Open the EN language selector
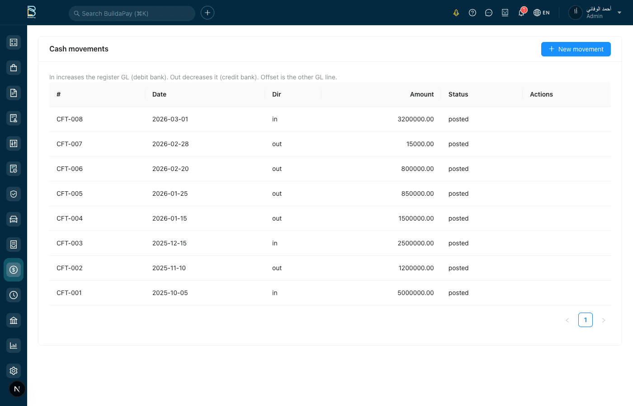The width and height of the screenshot is (633, 406). [x=542, y=13]
